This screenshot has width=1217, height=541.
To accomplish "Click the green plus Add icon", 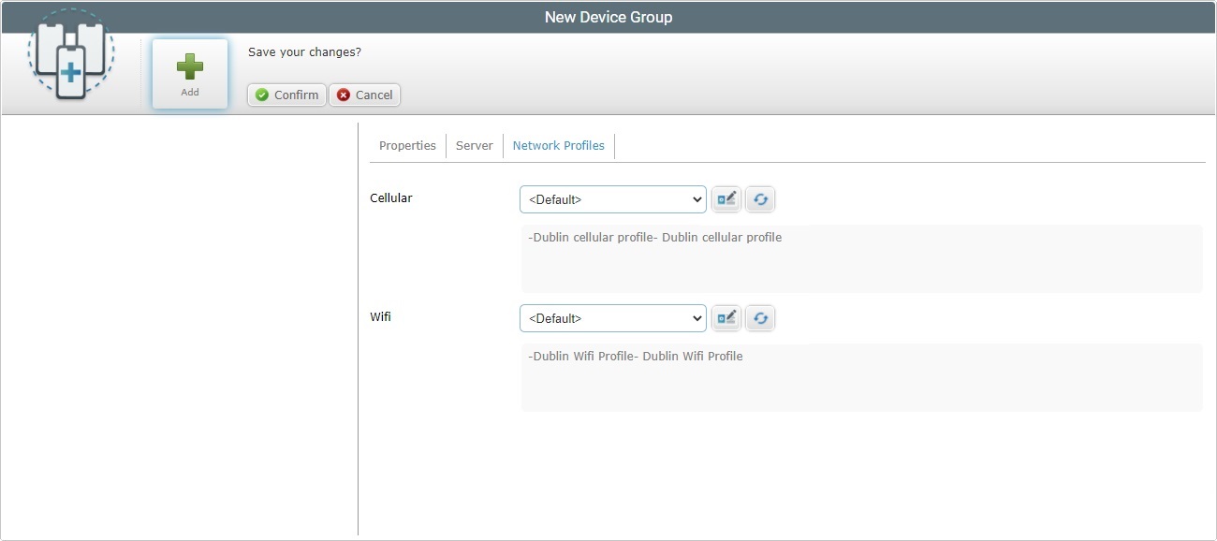I will point(190,66).
